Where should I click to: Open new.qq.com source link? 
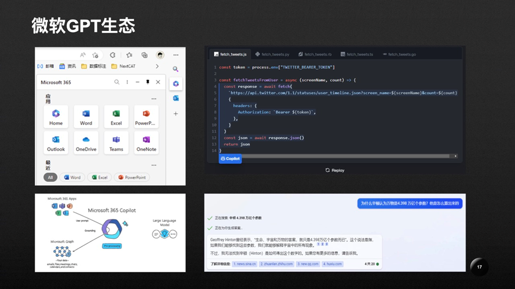click(308, 264)
